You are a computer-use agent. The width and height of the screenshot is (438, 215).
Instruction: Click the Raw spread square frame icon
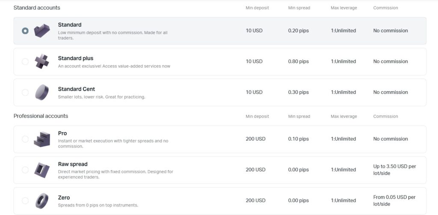[42, 170]
